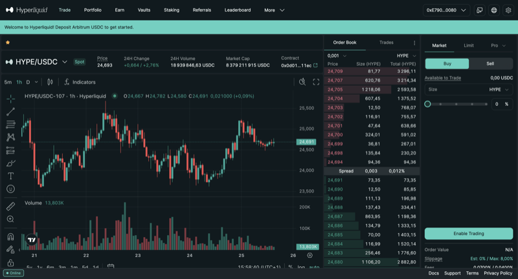Viewport: 518px width, 279px height.
Task: Switch chart to 1h interval
Action: (x=19, y=82)
